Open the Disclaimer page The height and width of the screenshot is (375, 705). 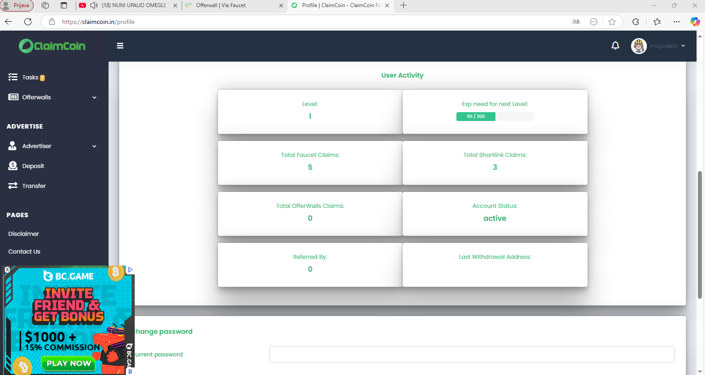[23, 234]
